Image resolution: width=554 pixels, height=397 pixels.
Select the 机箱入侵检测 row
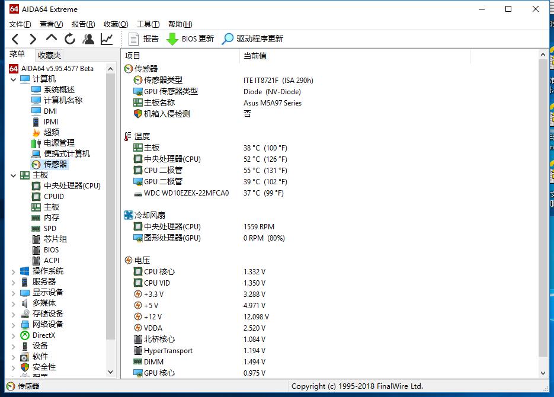tap(193, 114)
